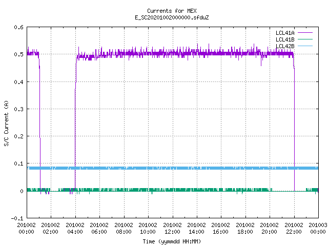This screenshot has height=246, width=328.
Task: Click the chart title 'Currents for MEX'
Action: point(172,11)
